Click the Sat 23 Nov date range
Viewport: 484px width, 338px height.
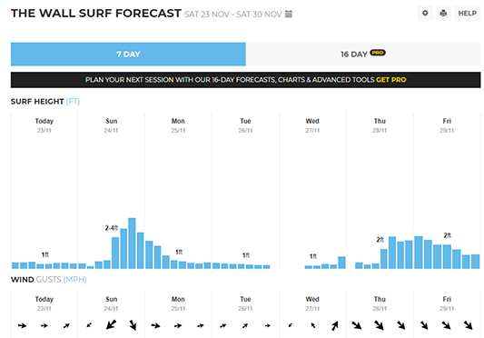233,15
